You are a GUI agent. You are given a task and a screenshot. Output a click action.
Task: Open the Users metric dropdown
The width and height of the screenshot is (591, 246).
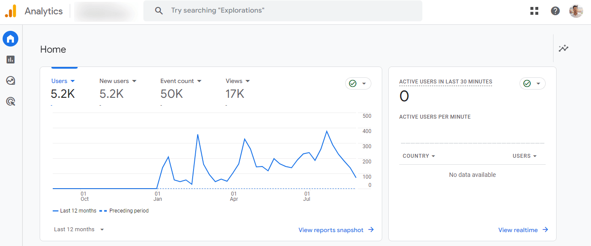coord(64,81)
